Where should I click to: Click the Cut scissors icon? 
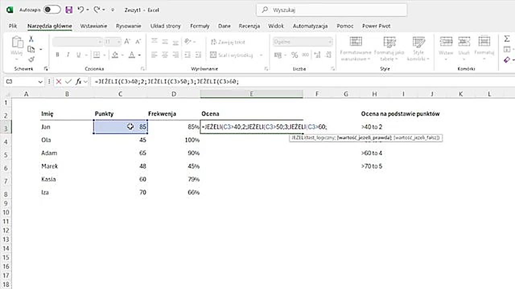coord(31,39)
